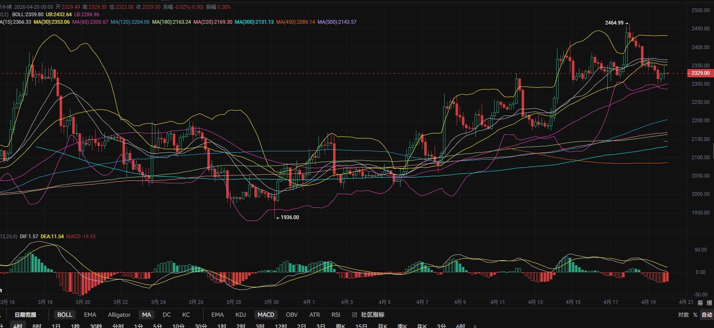Image resolution: width=714 pixels, height=328 pixels.
Task: Click the 2464.99 high price marker
Action: (614, 23)
